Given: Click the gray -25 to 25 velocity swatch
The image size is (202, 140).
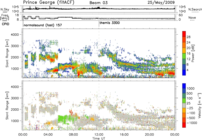Looking at the screenshot, I should click(x=184, y=106).
